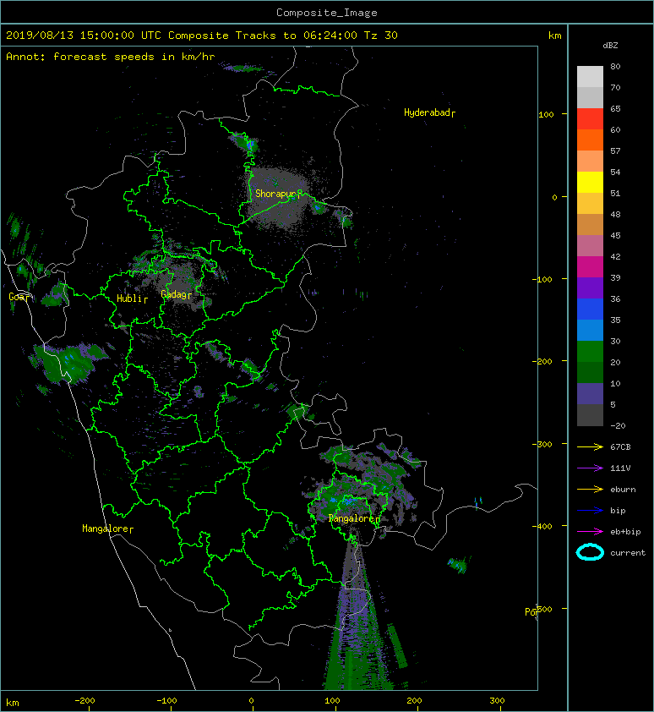Image resolution: width=654 pixels, height=712 pixels.
Task: Click the 65 dBZ scale value
Action: point(615,108)
